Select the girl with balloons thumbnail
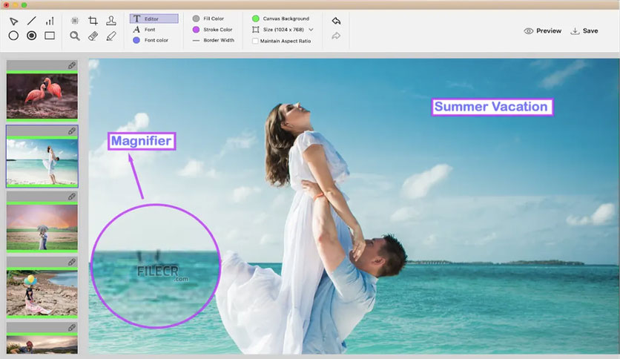The width and height of the screenshot is (620, 359). coord(42,292)
